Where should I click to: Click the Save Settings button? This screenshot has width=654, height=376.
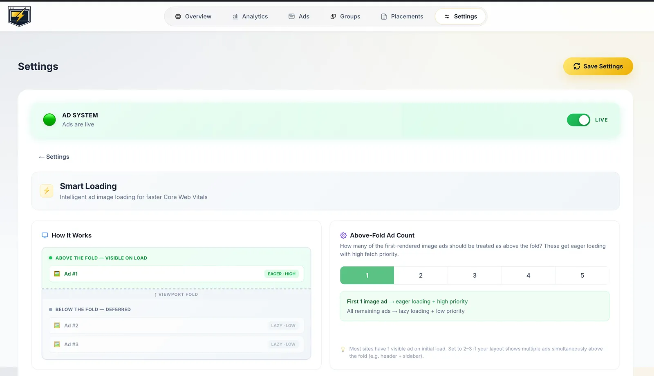click(x=598, y=66)
